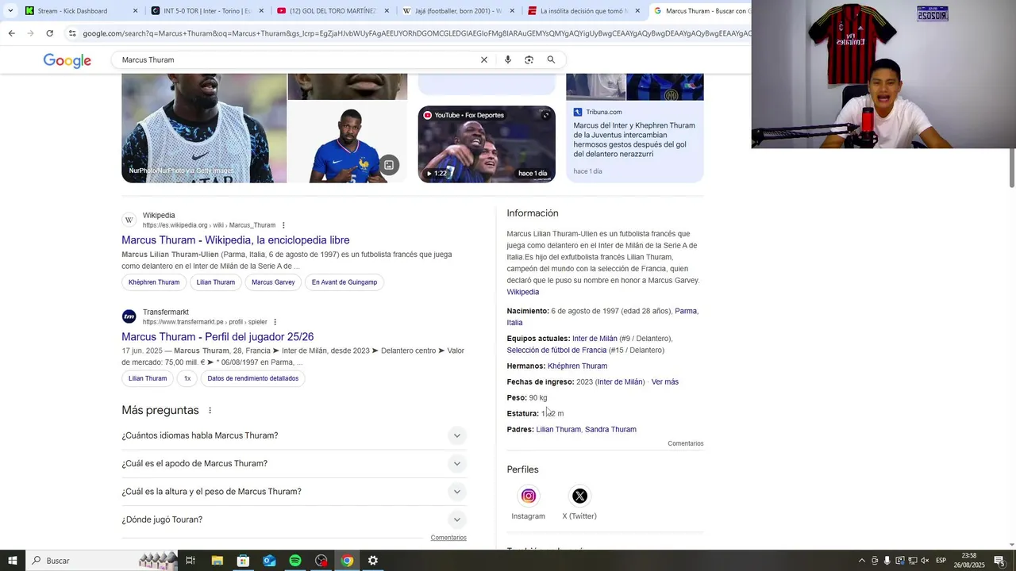Screen dimensions: 1016x571
Task: Reload the page with refresh icon
Action: point(49,33)
